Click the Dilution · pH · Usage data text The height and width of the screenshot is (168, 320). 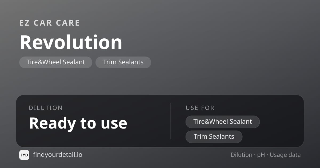266,155
